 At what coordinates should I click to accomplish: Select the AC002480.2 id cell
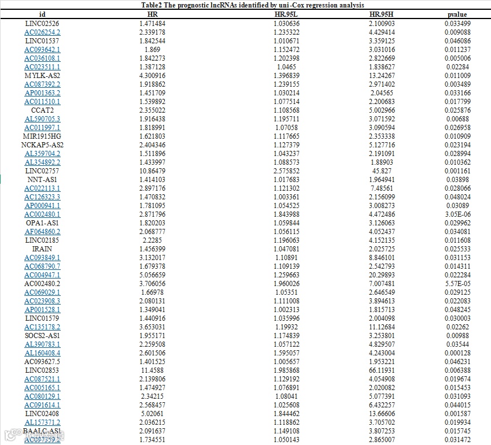pyautogui.click(x=42, y=284)
